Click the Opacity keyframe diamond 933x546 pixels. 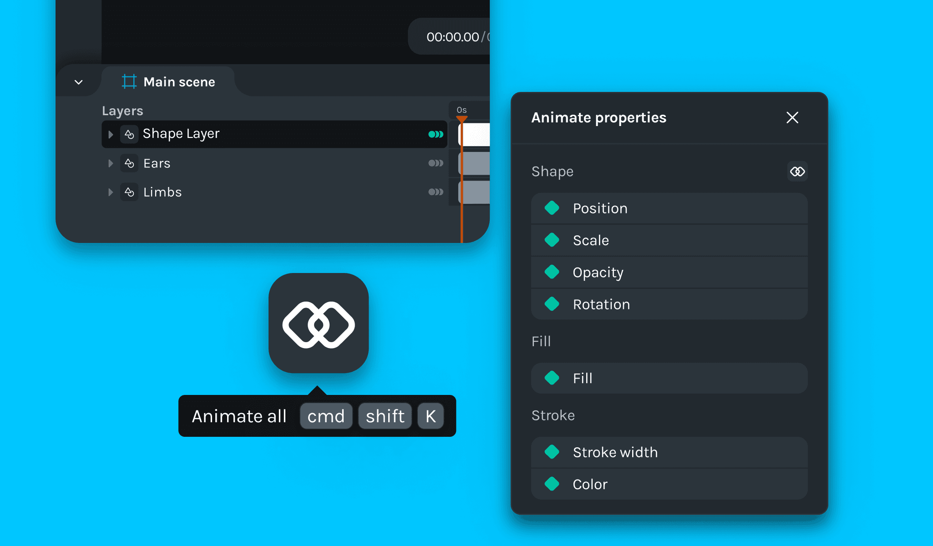click(x=552, y=272)
